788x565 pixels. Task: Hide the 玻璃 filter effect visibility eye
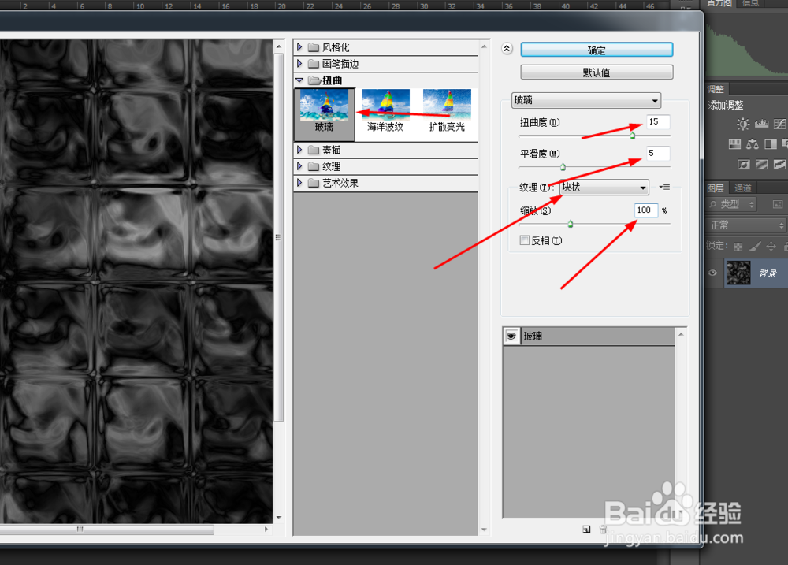coord(511,336)
